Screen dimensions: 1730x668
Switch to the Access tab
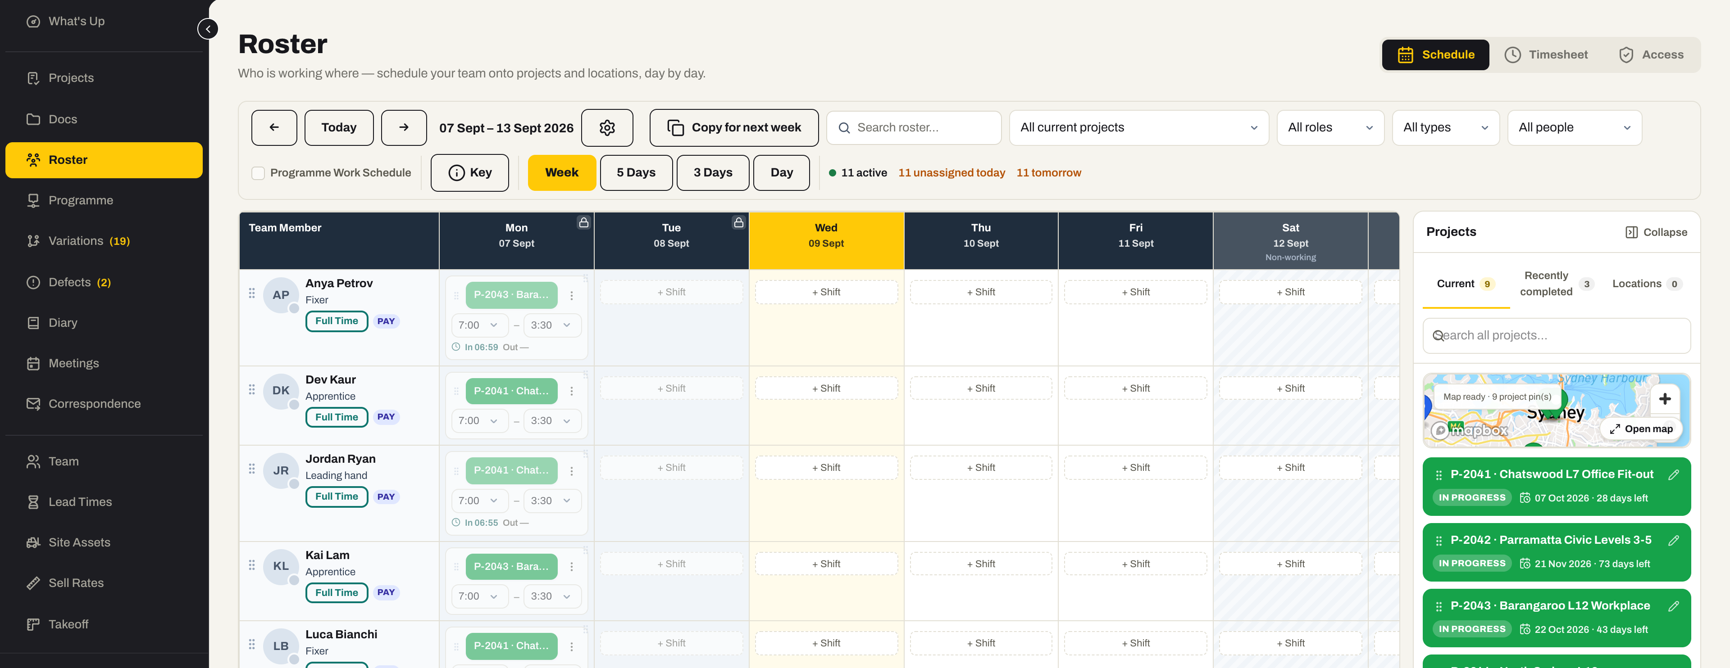tap(1652, 55)
